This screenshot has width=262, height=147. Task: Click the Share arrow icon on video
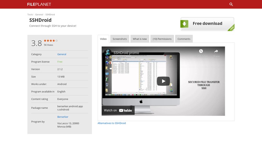click(216, 51)
